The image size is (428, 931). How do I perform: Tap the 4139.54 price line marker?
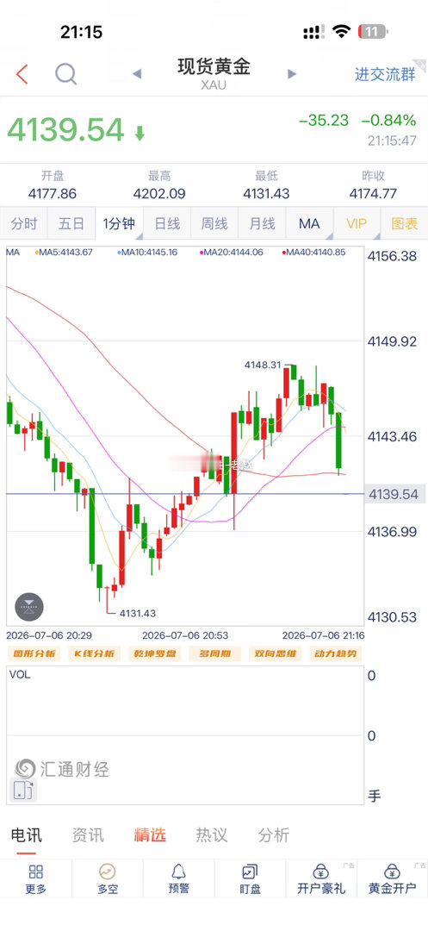click(x=393, y=494)
